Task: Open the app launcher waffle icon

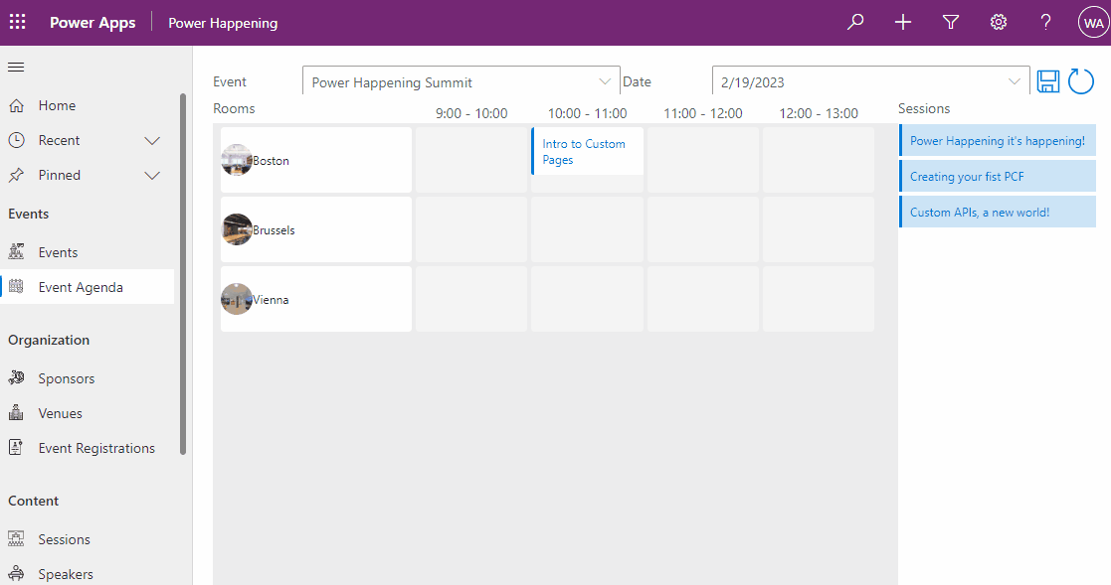Action: [18, 22]
